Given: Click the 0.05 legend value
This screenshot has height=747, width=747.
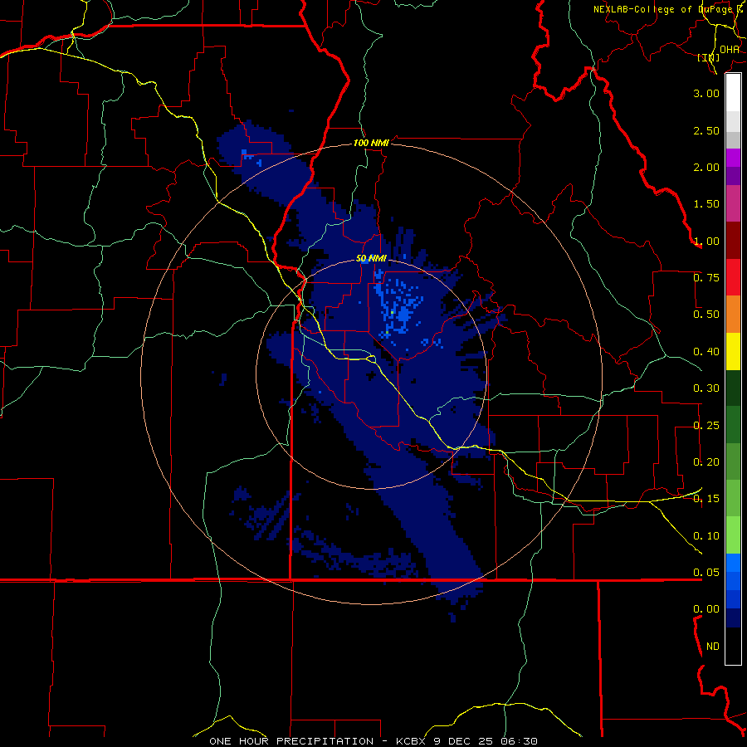Looking at the screenshot, I should (x=706, y=573).
